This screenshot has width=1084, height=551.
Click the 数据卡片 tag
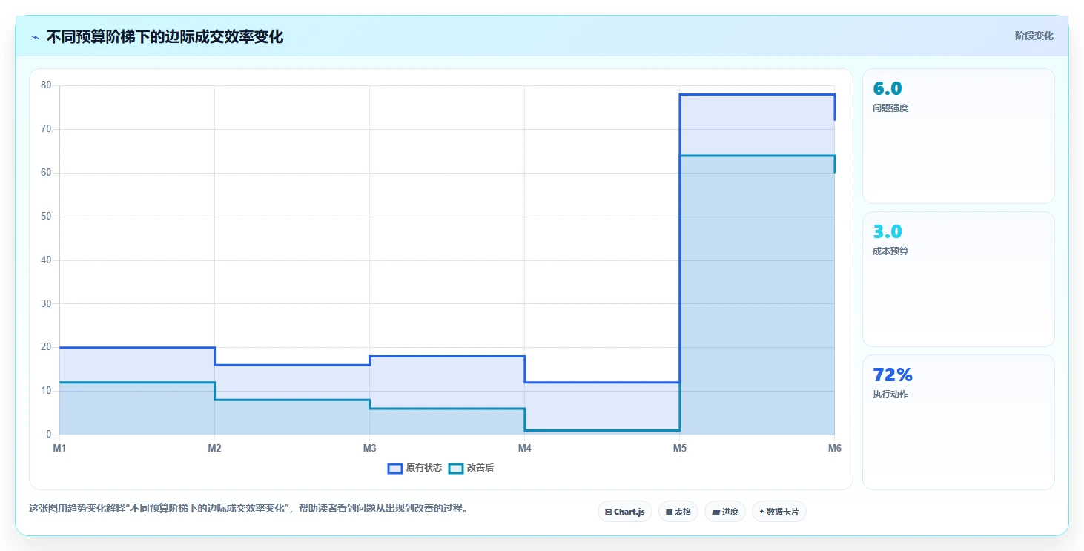(x=779, y=512)
